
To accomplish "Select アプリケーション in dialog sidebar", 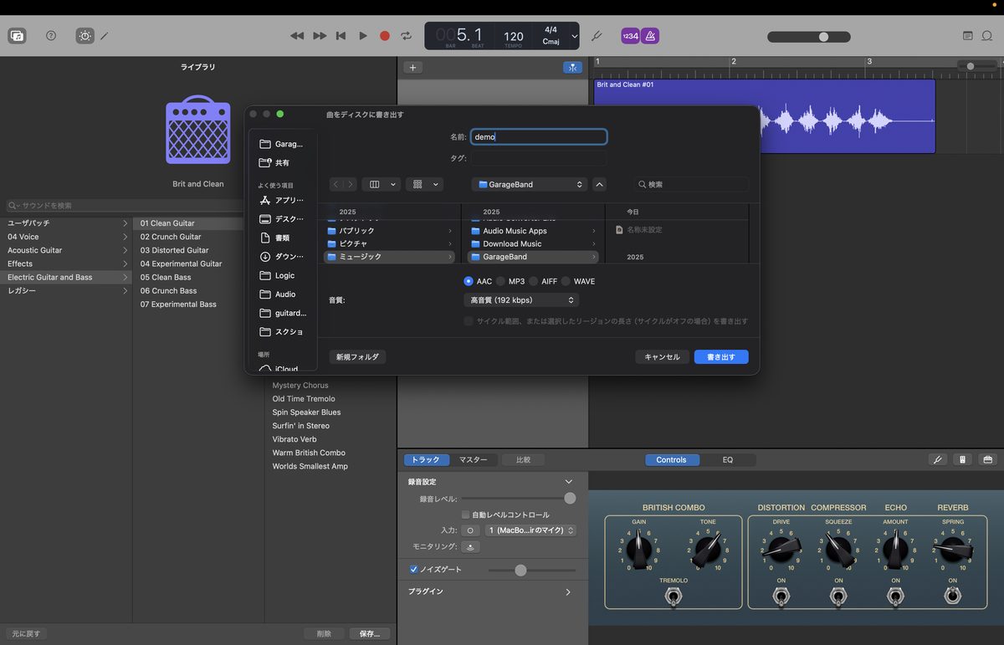I will (281, 200).
